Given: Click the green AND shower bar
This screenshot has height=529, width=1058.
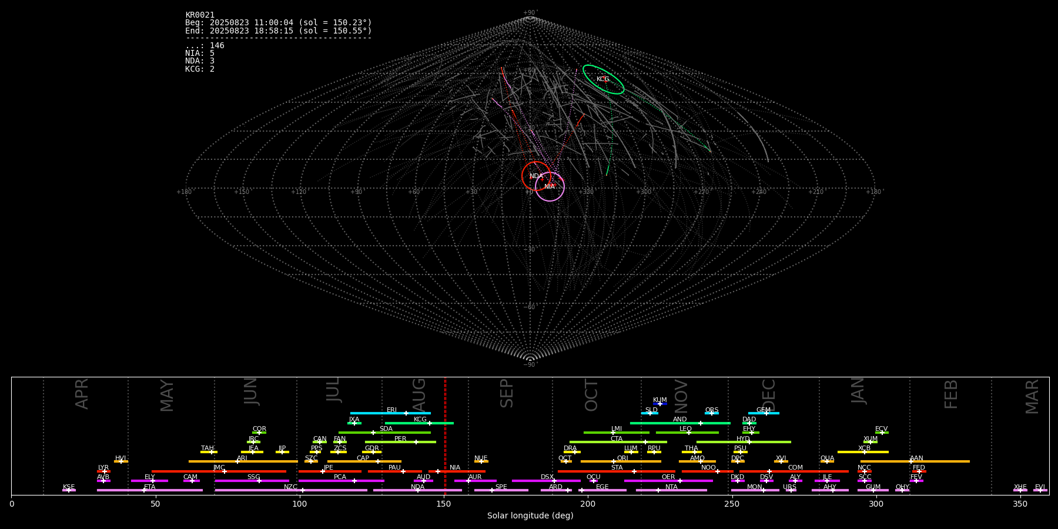Looking at the screenshot, I should (x=680, y=423).
